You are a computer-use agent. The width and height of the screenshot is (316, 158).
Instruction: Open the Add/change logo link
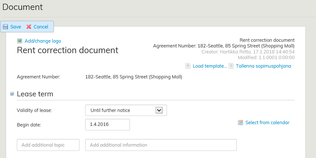43,41
